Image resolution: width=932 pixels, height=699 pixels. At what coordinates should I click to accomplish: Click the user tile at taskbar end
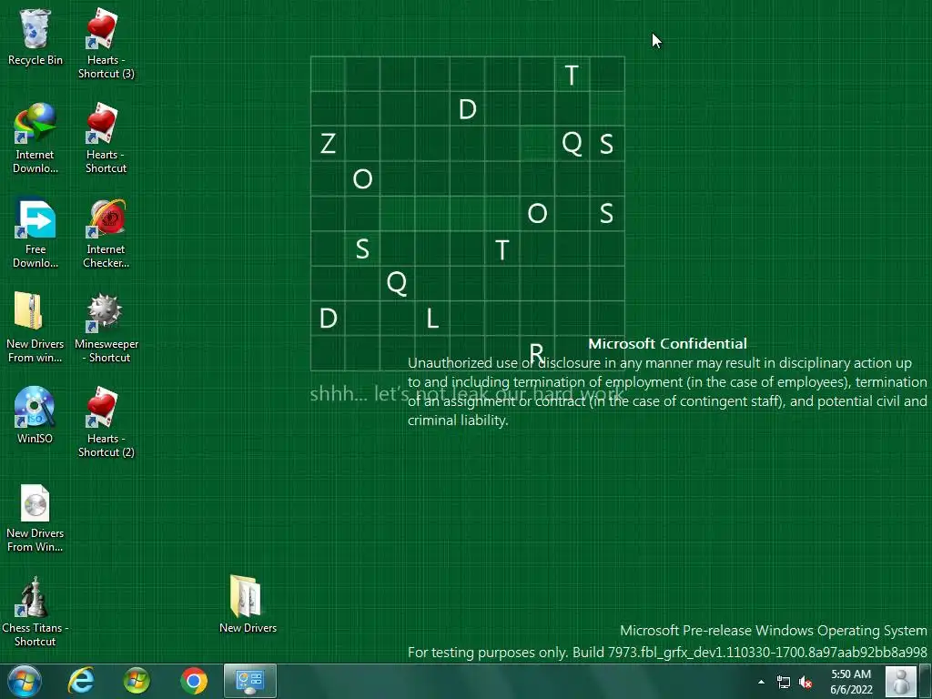(901, 681)
